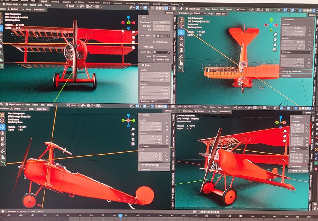Screen dimensions: 318x221
Task: Select Rotate tool in Right Orthographic viewport
Action: click(3, 133)
